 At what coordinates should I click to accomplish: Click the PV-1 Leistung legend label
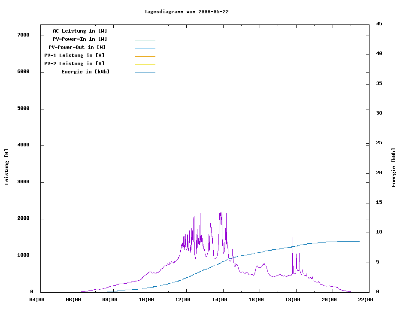click(74, 55)
